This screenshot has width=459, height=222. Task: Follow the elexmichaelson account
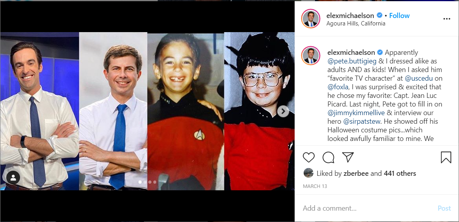point(399,16)
